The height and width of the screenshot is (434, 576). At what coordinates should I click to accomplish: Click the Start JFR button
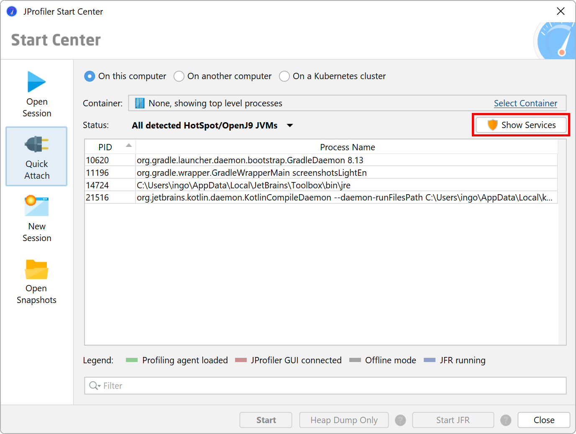[453, 420]
